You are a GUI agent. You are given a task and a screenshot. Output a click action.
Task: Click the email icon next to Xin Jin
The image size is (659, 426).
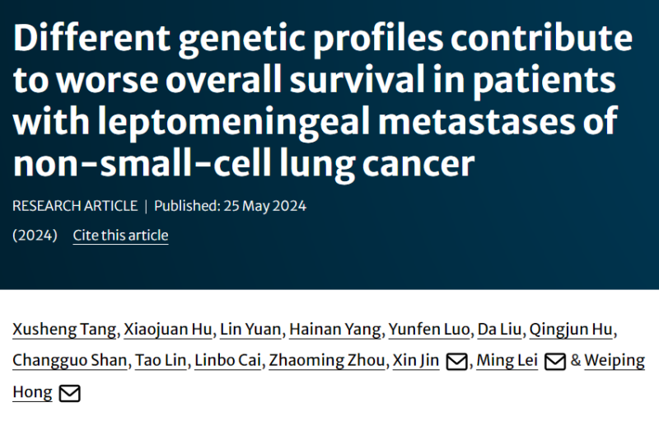click(456, 362)
